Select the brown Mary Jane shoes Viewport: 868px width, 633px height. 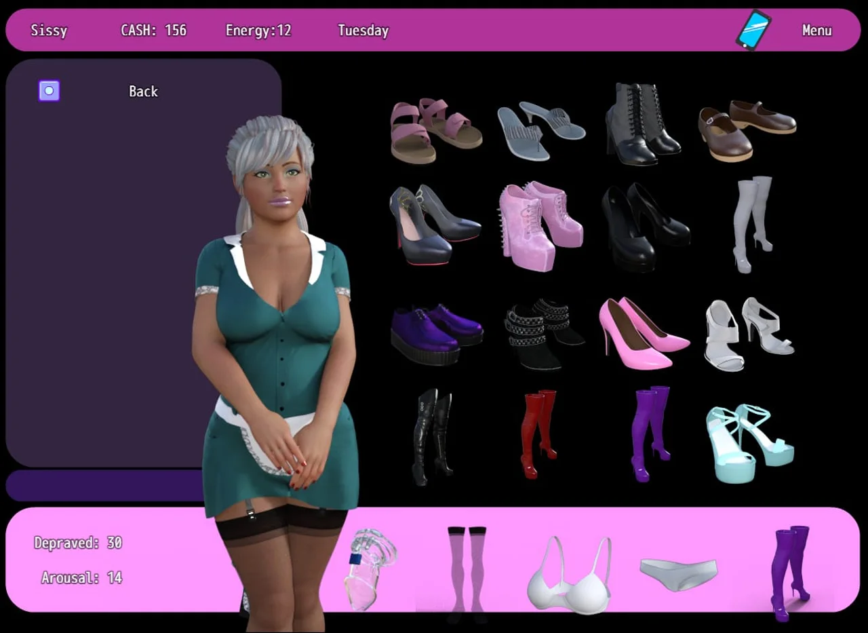747,130
